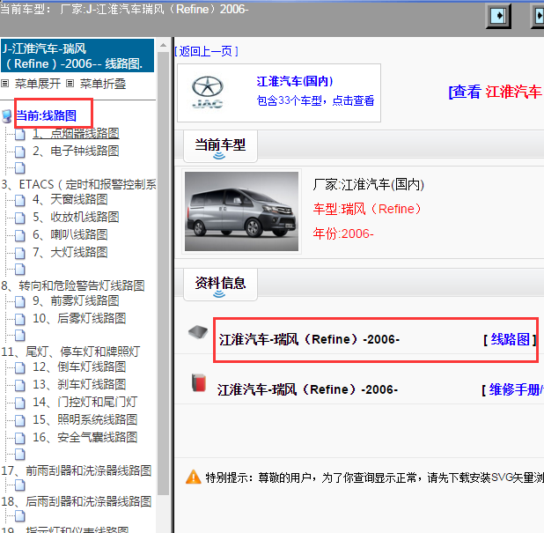Open the 维修手册 link for 瑞风 2006
544x533 pixels.
point(516,389)
